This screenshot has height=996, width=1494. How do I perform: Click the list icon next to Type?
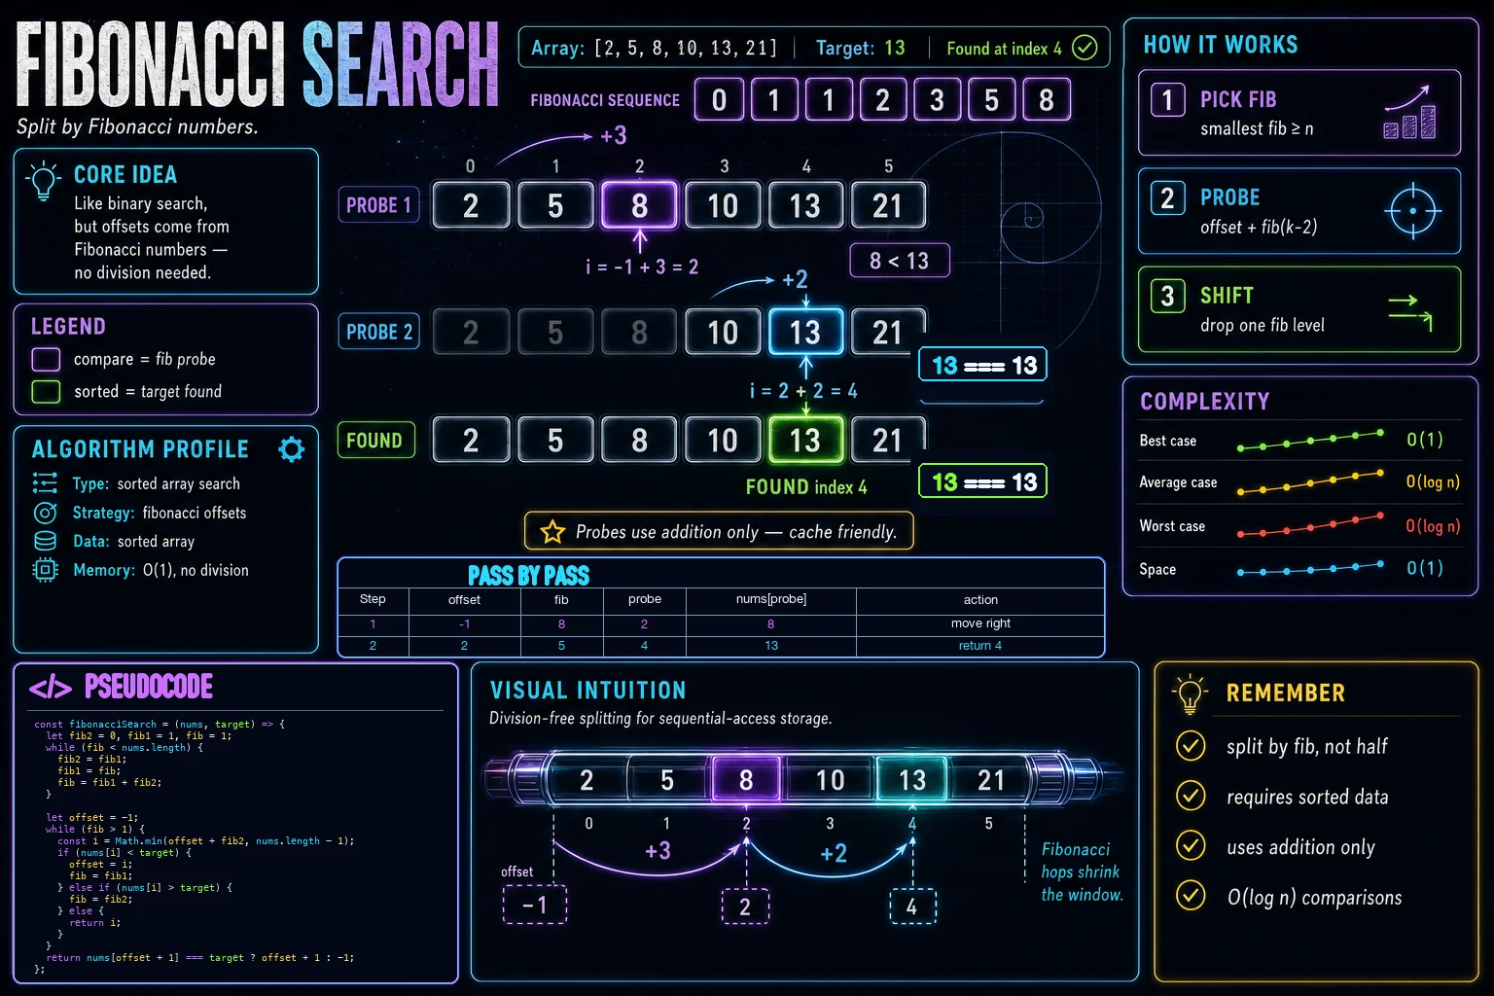[x=45, y=482]
